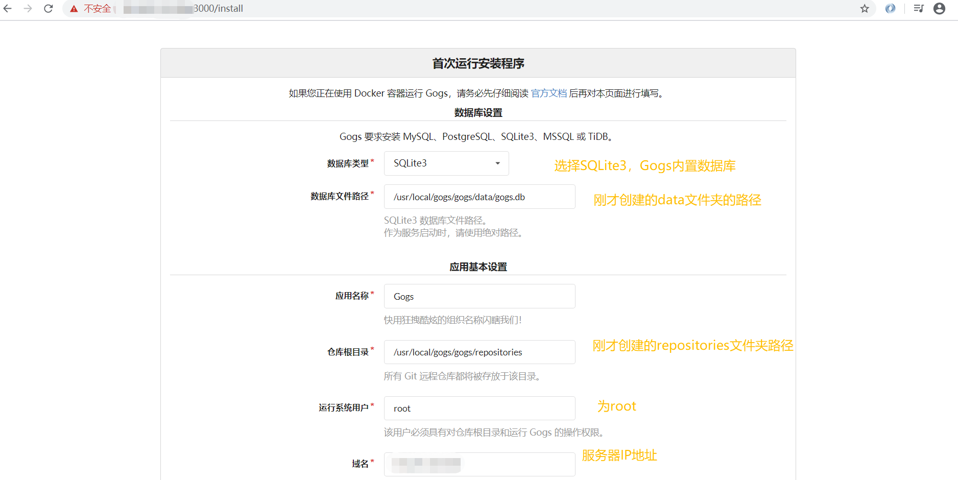Click the 运行系统用户 field showing root
Image resolution: width=958 pixels, height=480 pixels.
pyautogui.click(x=479, y=408)
